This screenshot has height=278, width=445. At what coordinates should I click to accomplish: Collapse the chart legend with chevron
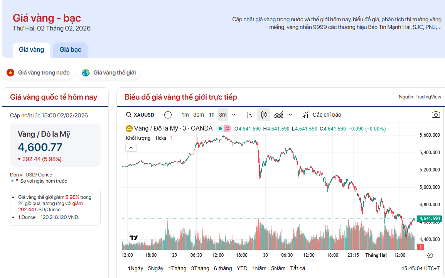131,147
